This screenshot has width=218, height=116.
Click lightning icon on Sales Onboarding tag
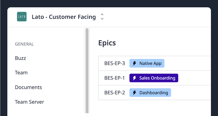135,78
